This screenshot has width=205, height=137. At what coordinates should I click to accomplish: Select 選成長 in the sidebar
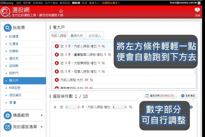pyautogui.click(x=13, y=59)
